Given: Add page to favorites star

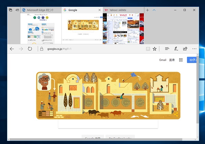Looking at the screenshot, I should pyautogui.click(x=155, y=49).
